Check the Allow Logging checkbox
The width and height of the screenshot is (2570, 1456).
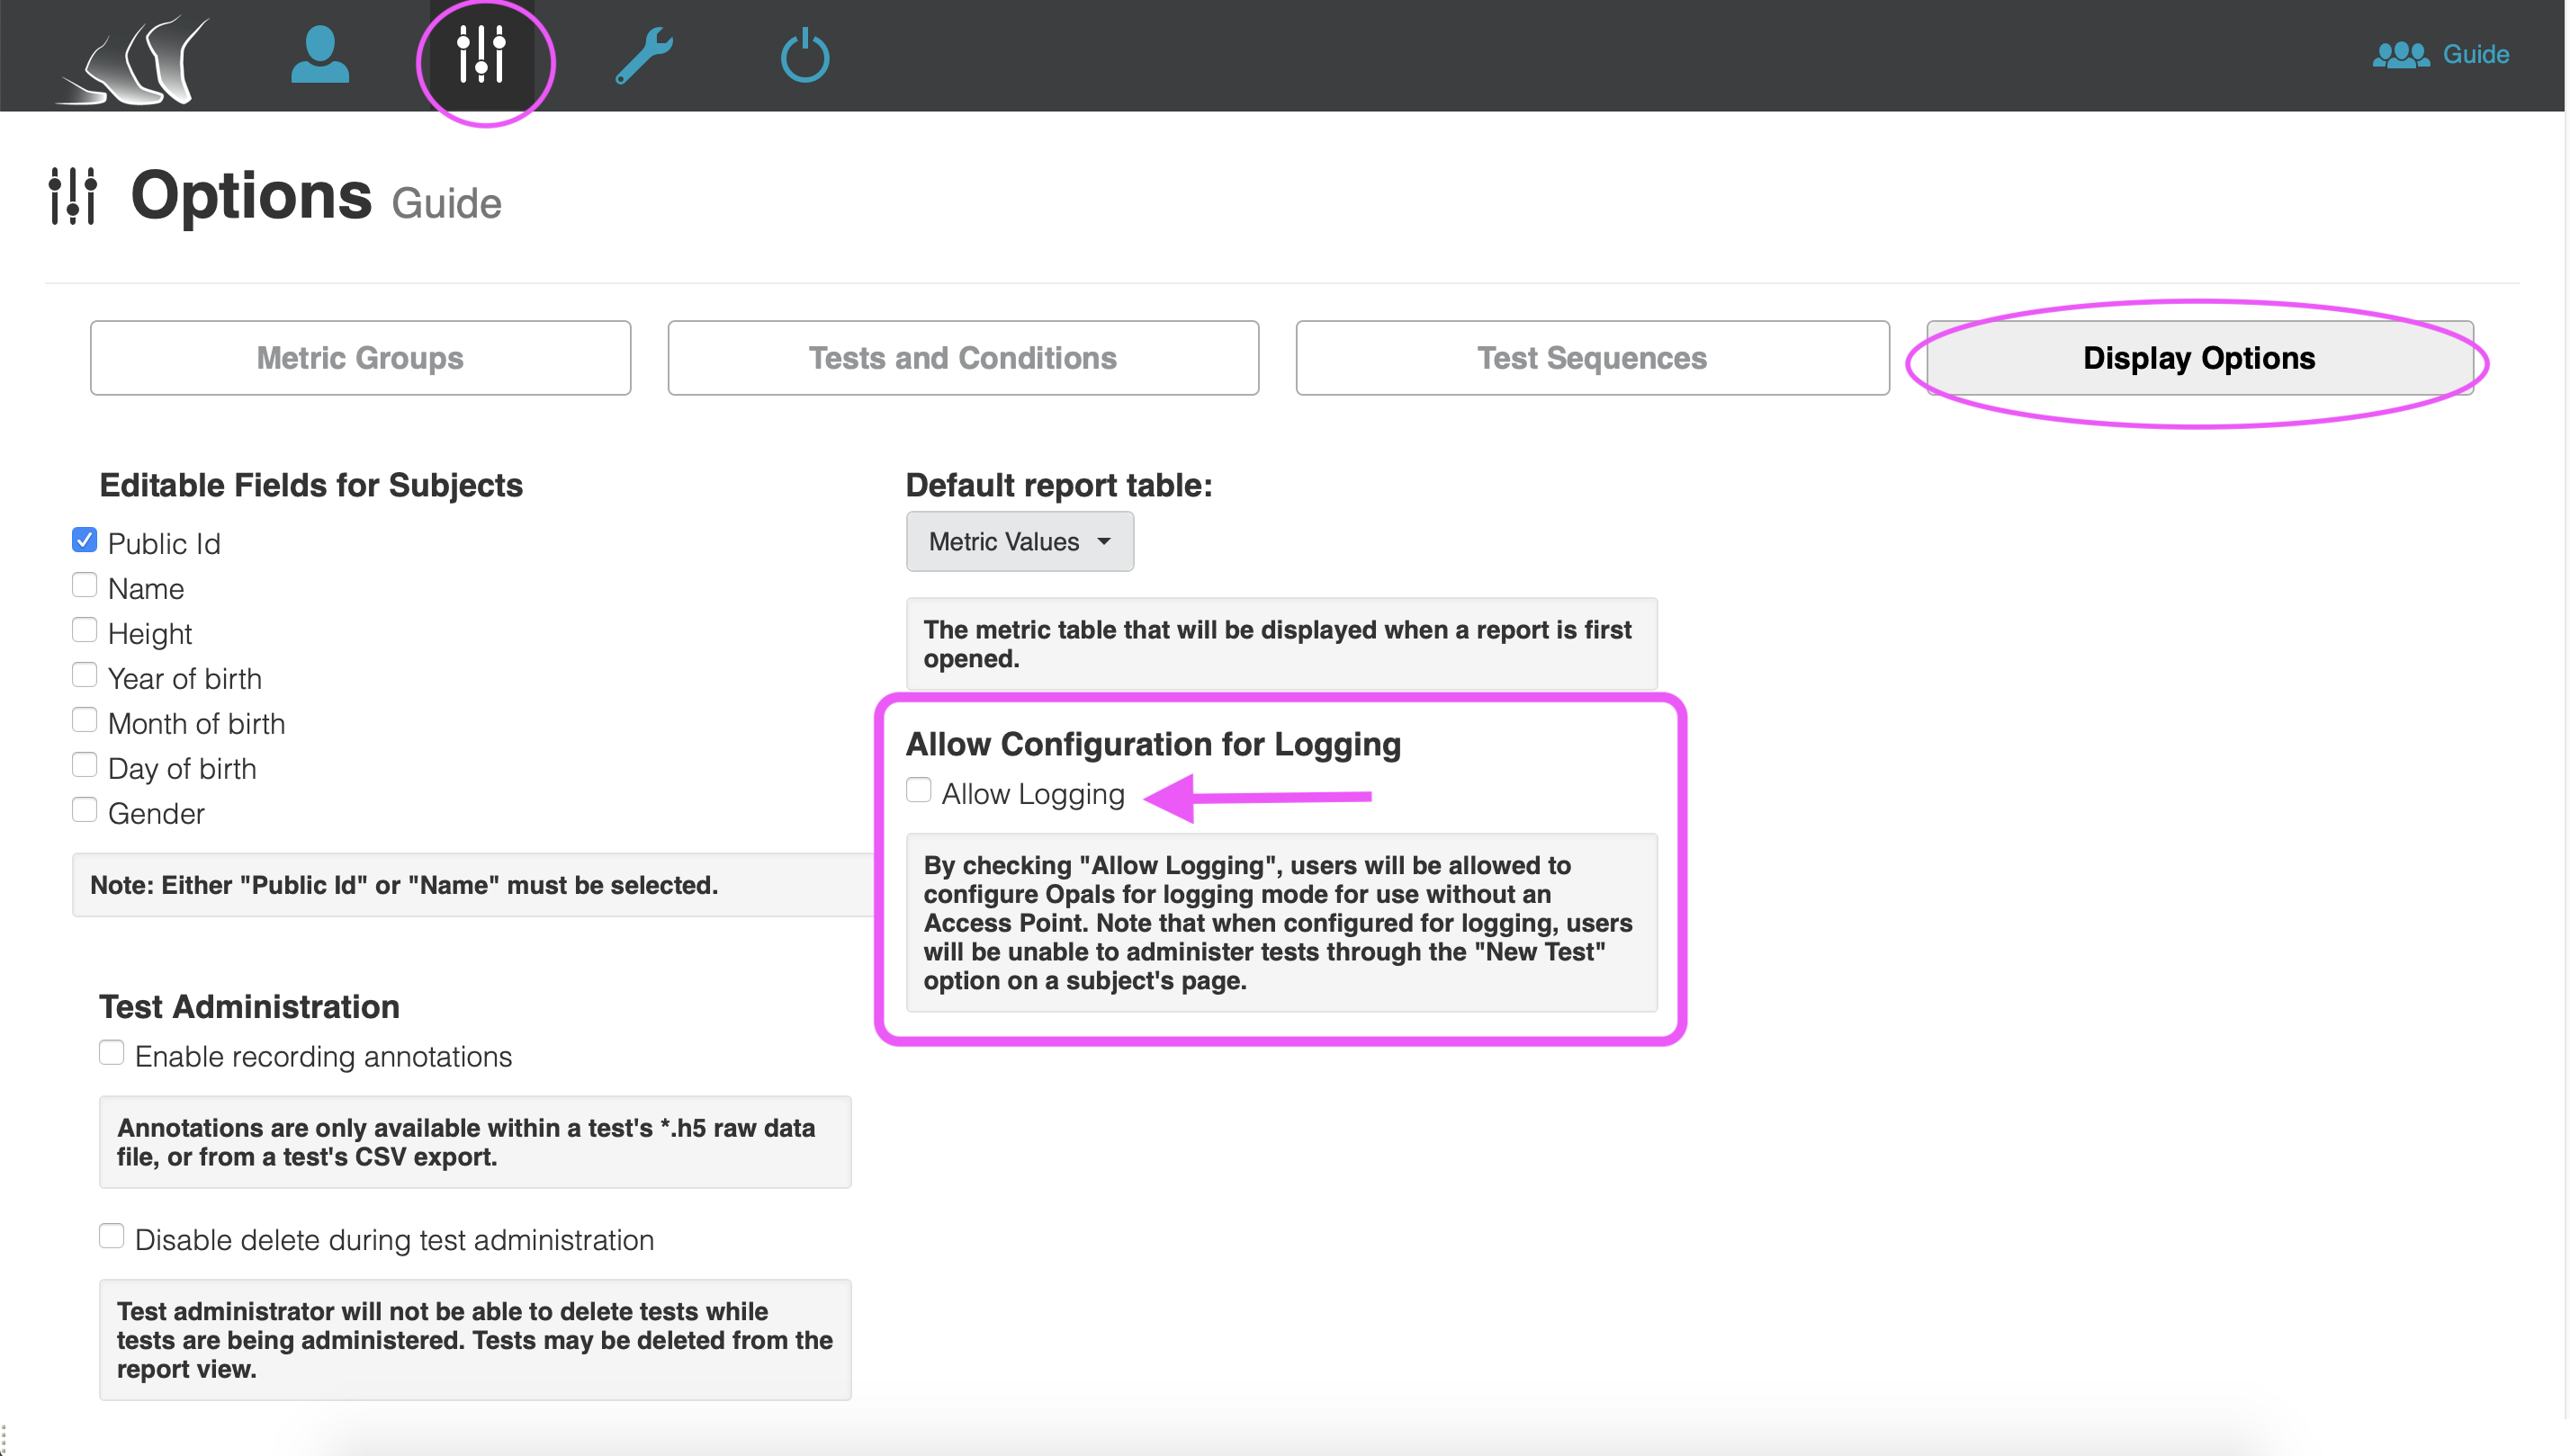(919, 791)
